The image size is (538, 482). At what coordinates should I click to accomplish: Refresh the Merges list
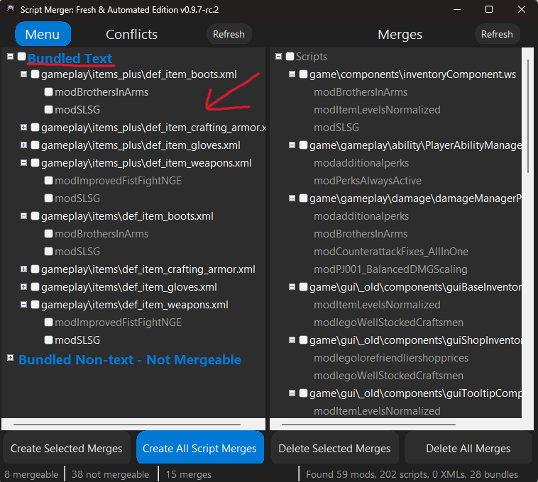coord(497,34)
